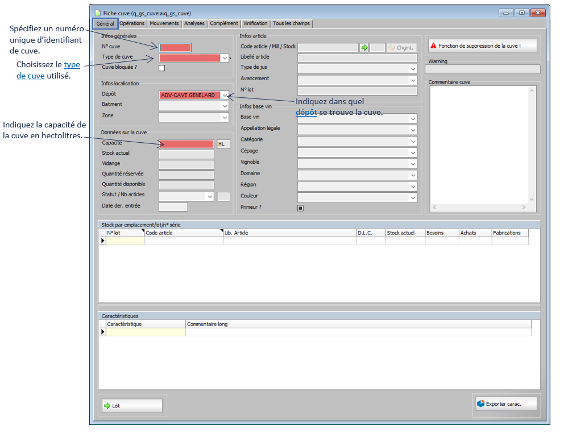Open the Cépage dropdown
This screenshot has width=564, height=433.
(413, 152)
